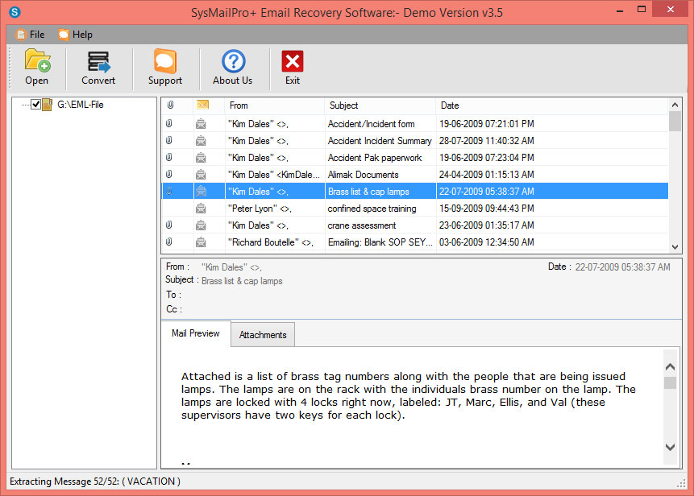Viewport: 694px width, 496px height.
Task: Select the G:\EML-File tree node
Action: pyautogui.click(x=81, y=105)
